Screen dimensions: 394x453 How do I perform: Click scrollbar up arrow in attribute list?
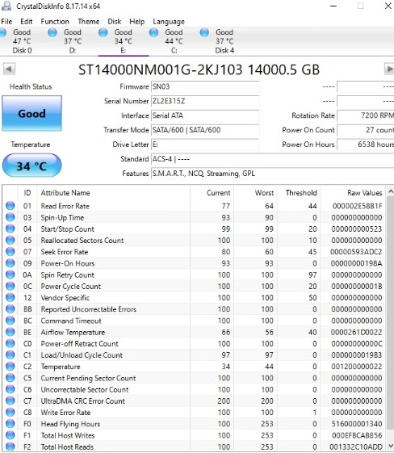tap(391, 191)
